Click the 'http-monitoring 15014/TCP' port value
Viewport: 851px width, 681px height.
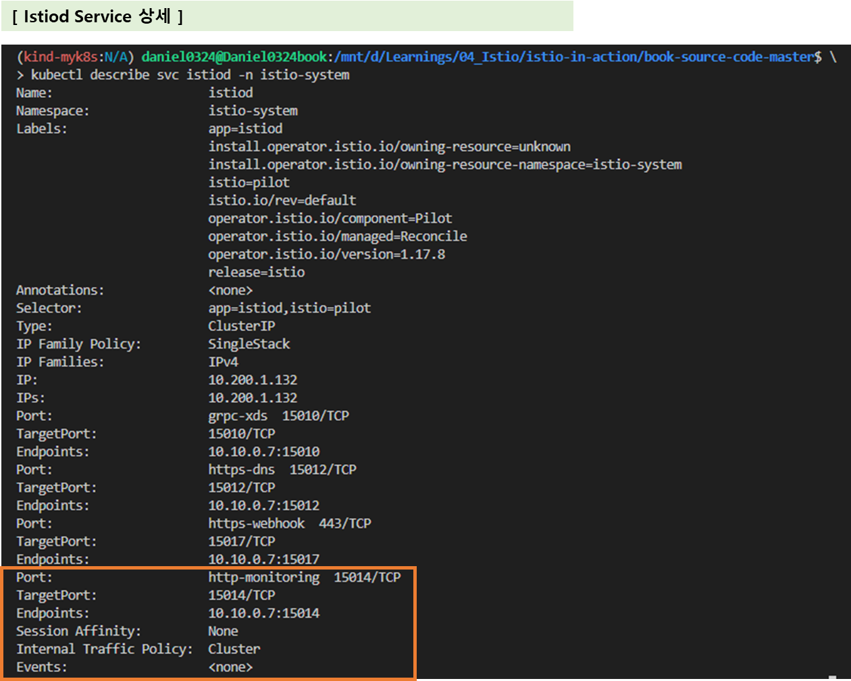tap(304, 577)
